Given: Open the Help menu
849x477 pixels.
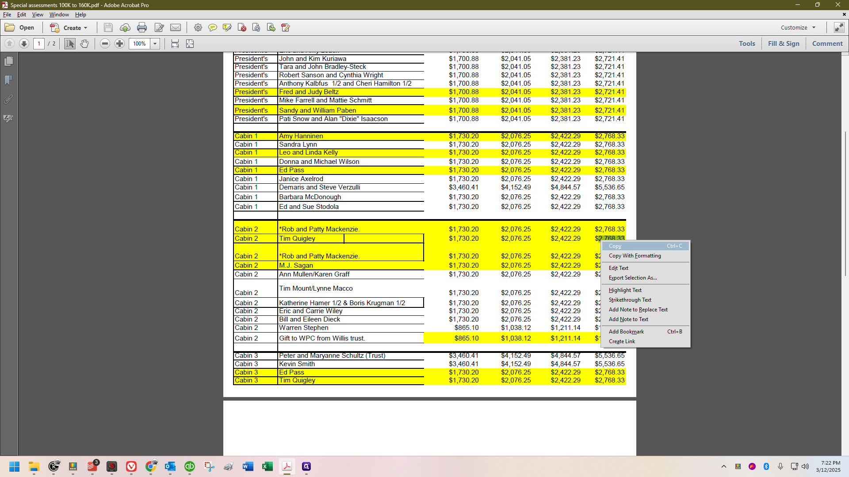Looking at the screenshot, I should 80,15.
